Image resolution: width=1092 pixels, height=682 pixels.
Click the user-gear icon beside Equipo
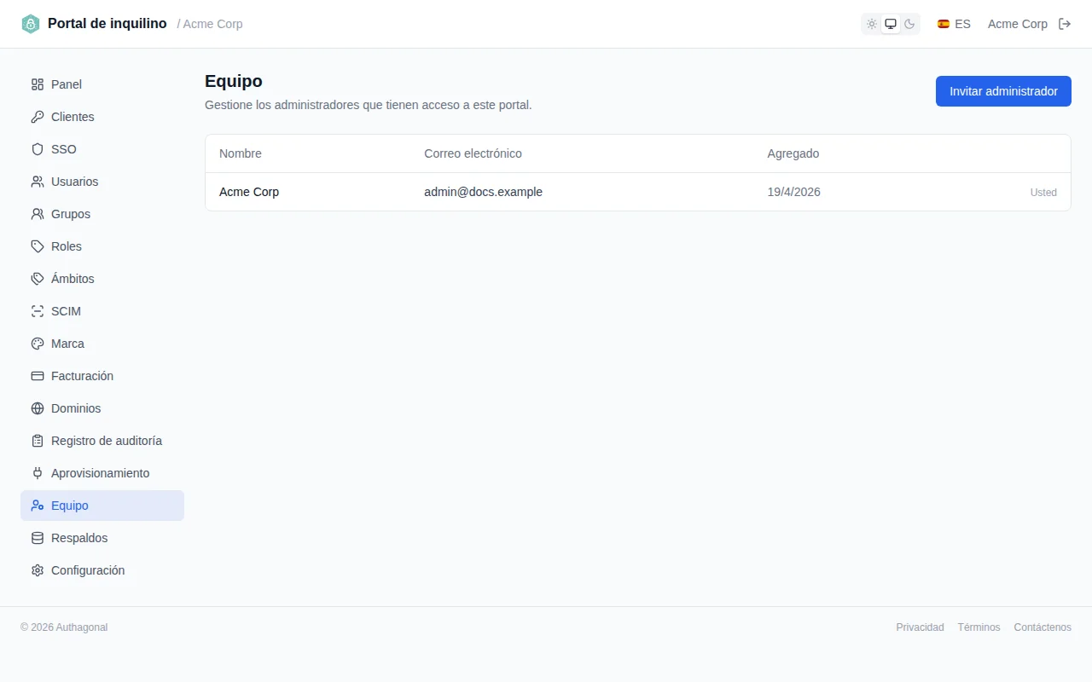click(x=38, y=506)
